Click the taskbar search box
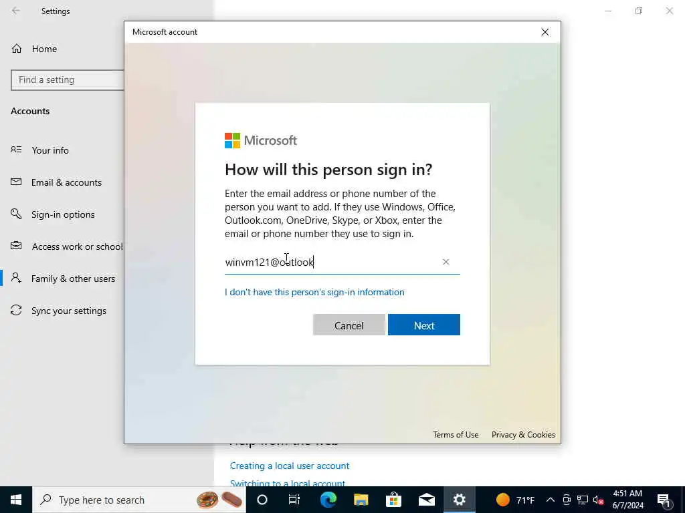685x513 pixels. pyautogui.click(x=139, y=500)
